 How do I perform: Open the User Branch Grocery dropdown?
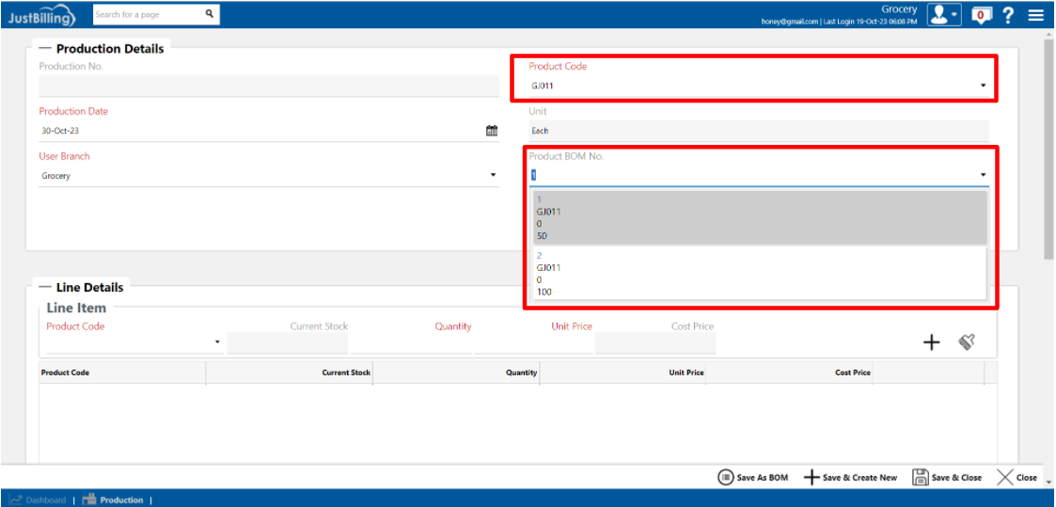click(x=494, y=176)
